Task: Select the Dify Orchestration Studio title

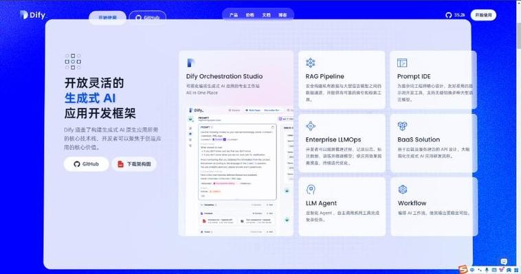Action: 224,76
